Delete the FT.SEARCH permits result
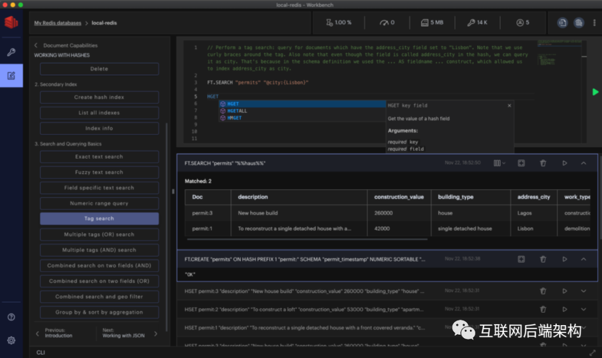 [x=543, y=163]
